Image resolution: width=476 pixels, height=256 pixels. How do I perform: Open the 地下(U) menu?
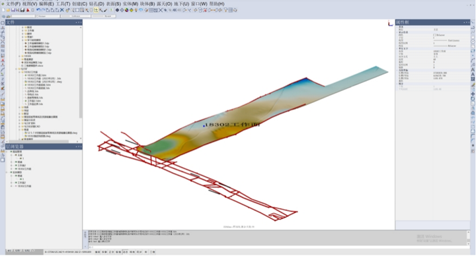182,4
